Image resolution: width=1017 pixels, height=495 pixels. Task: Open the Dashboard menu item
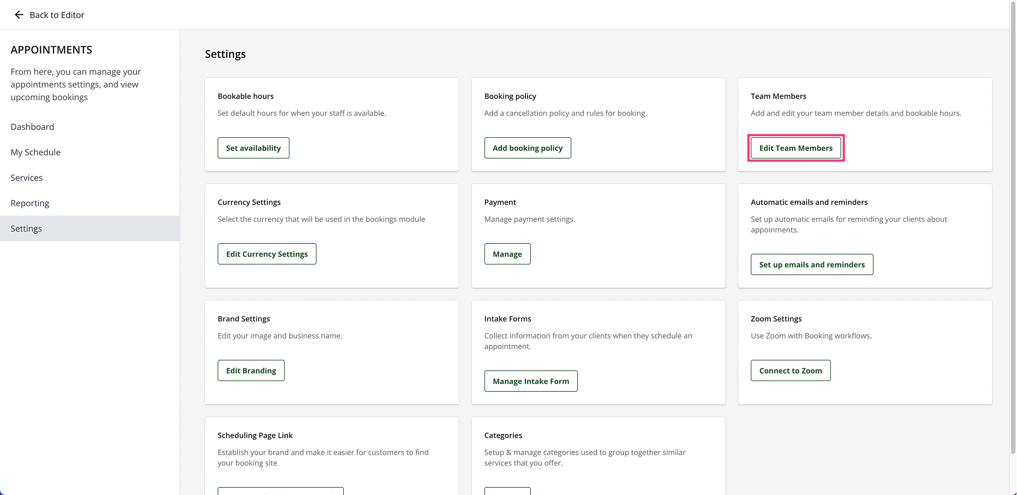(x=32, y=127)
